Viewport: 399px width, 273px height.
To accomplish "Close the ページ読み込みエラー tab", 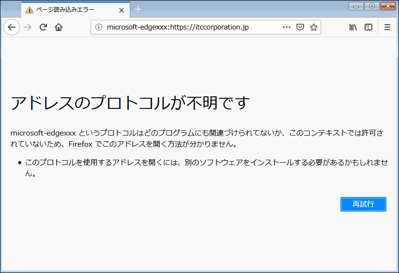I will pyautogui.click(x=122, y=10).
